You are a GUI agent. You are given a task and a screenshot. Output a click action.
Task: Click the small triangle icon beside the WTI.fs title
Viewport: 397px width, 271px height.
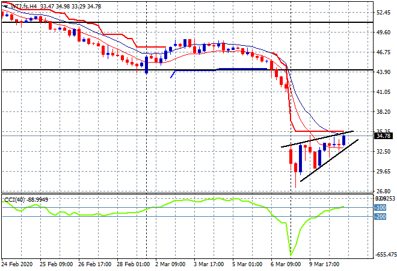(5, 7)
